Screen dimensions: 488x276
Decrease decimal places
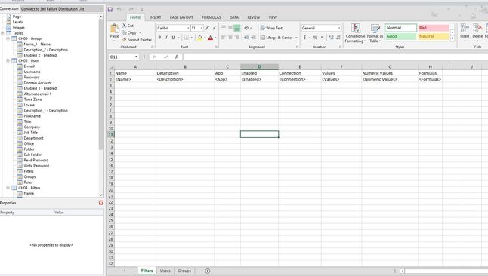pos(338,38)
